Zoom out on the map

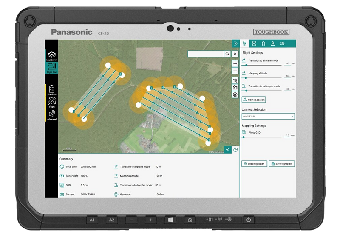(235, 71)
